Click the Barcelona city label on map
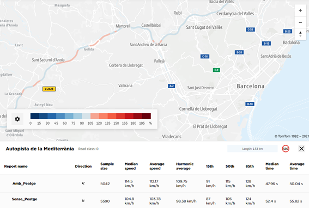 [251, 86]
